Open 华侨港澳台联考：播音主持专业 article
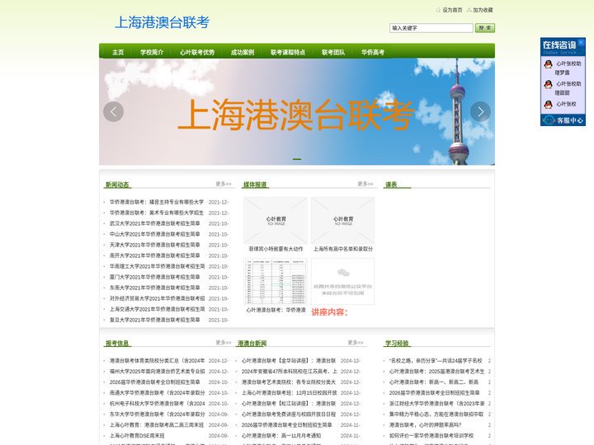Image resolution: width=594 pixels, height=445 pixels. tap(157, 202)
